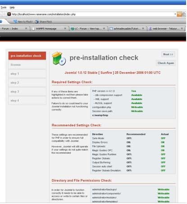Image resolution: width=187 pixels, height=204 pixels.
Task: Click the administrator/backups/ directory entry
Action: point(105,190)
